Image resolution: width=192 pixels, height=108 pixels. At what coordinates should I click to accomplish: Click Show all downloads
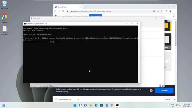tap(168, 99)
